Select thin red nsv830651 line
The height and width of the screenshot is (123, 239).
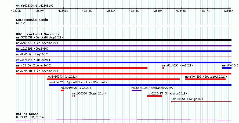[201, 102]
